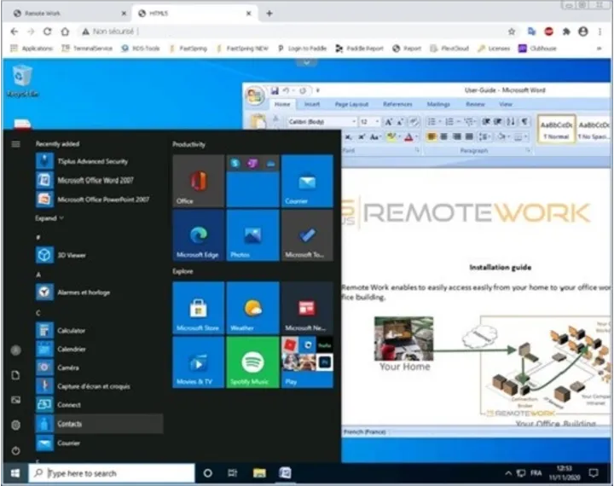
Task: Apply Normal style swatch in Word
Action: click(556, 129)
